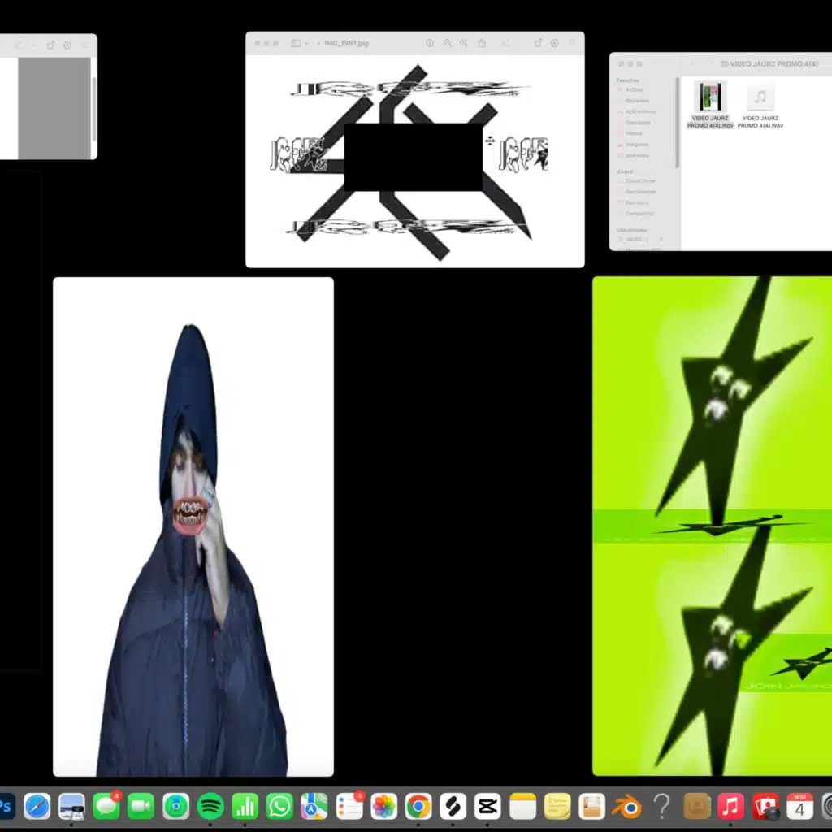The image size is (832, 832).
Task: Open AirDrop in Finder sidebar
Action: [x=636, y=90]
